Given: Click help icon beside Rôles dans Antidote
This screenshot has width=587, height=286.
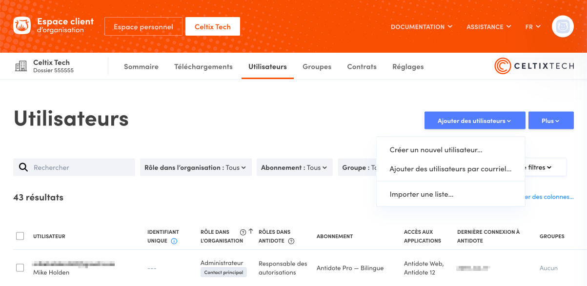Looking at the screenshot, I should tap(291, 241).
